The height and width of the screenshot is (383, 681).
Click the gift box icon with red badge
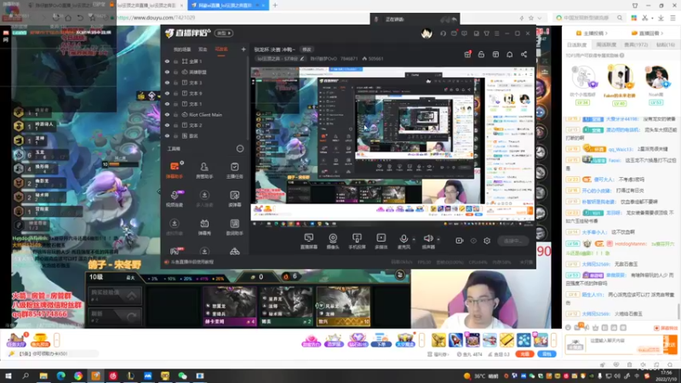pyautogui.click(x=467, y=54)
